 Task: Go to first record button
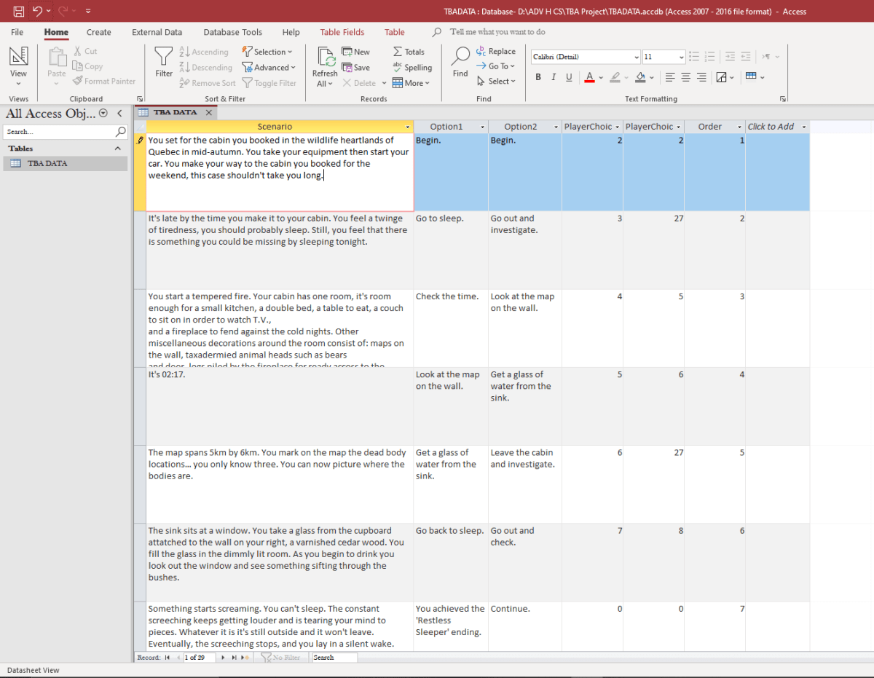[167, 657]
